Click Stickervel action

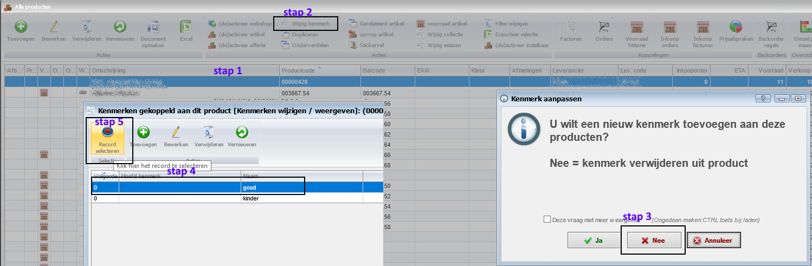point(371,46)
